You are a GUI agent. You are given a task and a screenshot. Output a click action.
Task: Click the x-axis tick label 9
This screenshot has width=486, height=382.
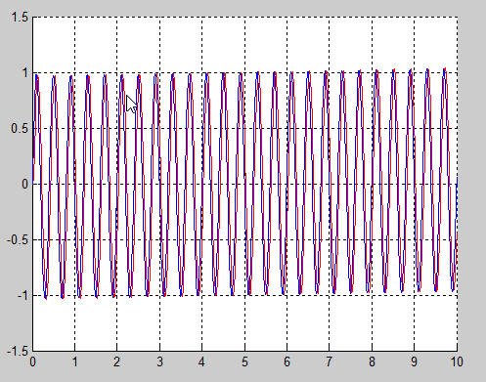pos(414,361)
